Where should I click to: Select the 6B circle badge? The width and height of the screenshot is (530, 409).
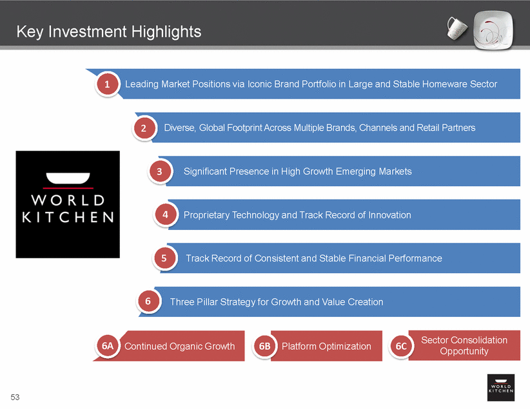coord(264,346)
